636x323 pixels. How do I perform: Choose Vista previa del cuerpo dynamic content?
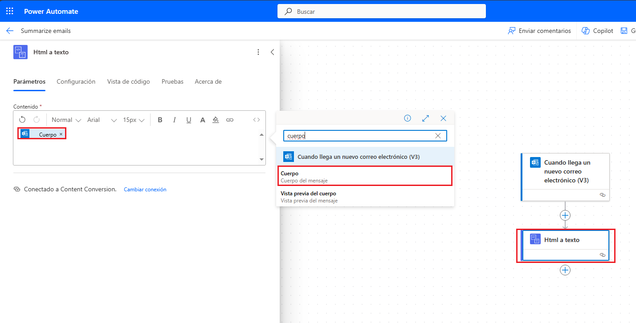click(365, 197)
